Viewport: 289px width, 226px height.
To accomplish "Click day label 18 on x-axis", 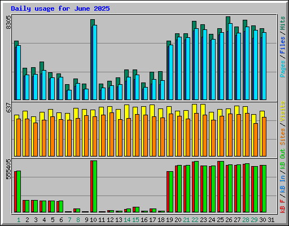I will click(161, 220).
